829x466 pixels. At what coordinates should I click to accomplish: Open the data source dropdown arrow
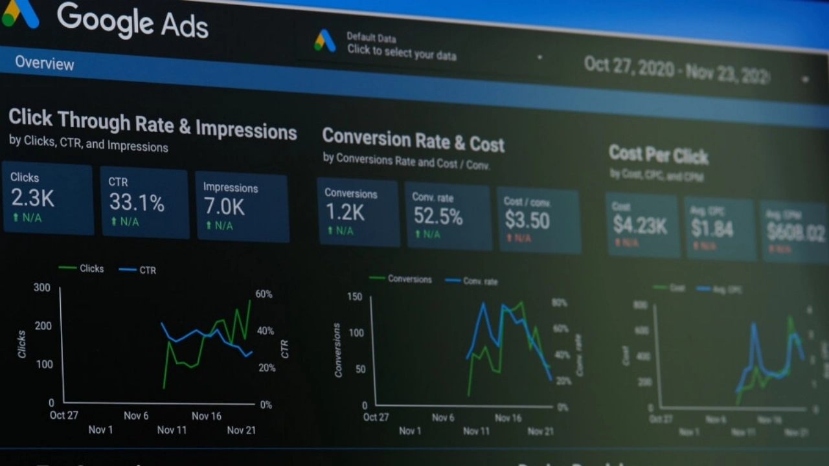click(539, 57)
